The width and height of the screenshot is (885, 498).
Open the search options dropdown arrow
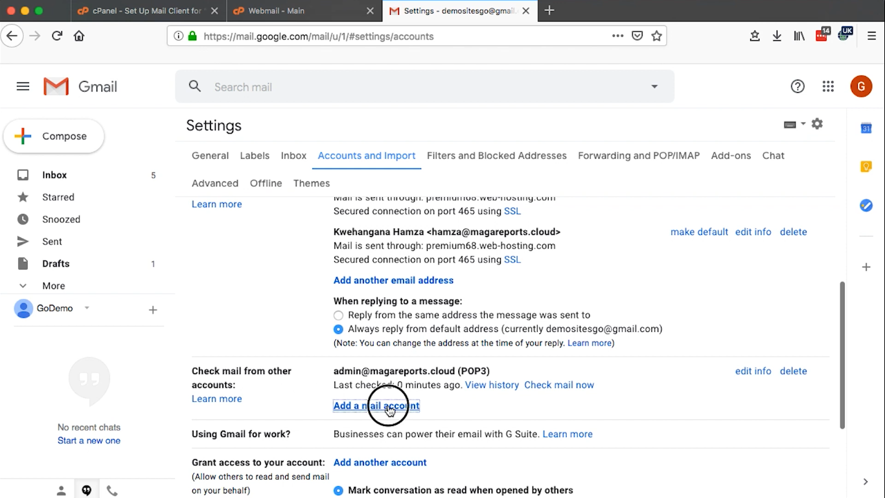click(654, 87)
